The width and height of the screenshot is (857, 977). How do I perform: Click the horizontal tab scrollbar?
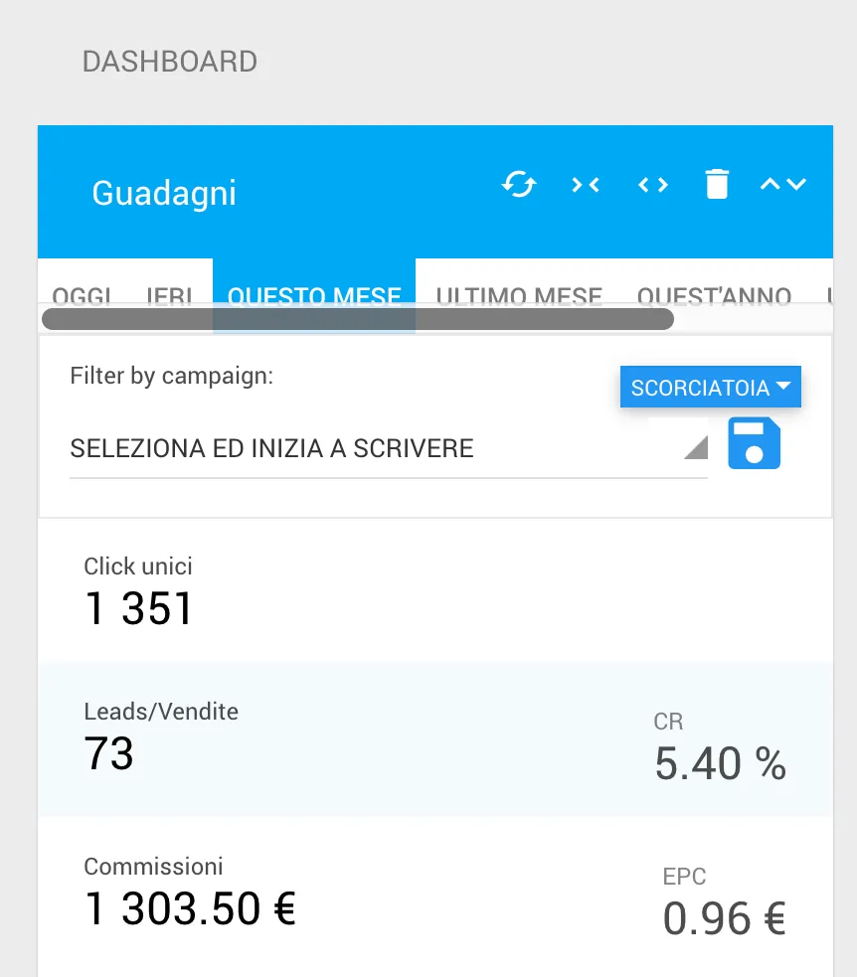(x=358, y=319)
